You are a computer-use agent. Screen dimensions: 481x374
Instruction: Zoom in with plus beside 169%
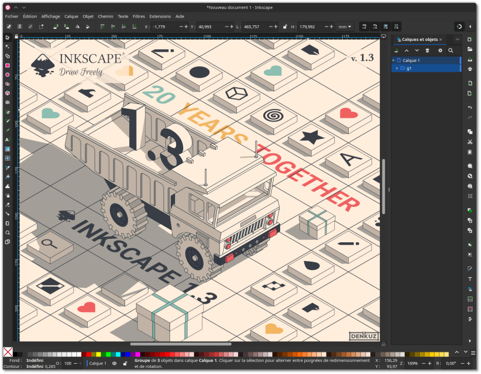pyautogui.click(x=430, y=363)
